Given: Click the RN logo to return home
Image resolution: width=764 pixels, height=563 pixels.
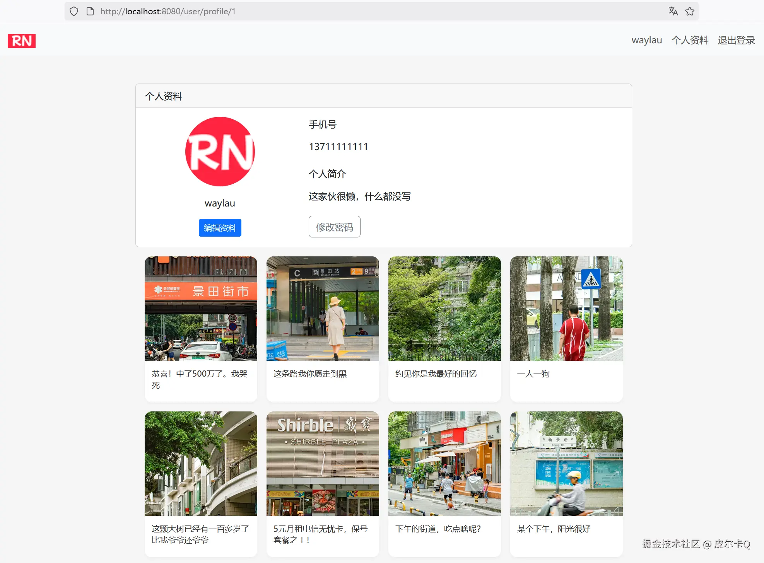Looking at the screenshot, I should click(x=21, y=41).
